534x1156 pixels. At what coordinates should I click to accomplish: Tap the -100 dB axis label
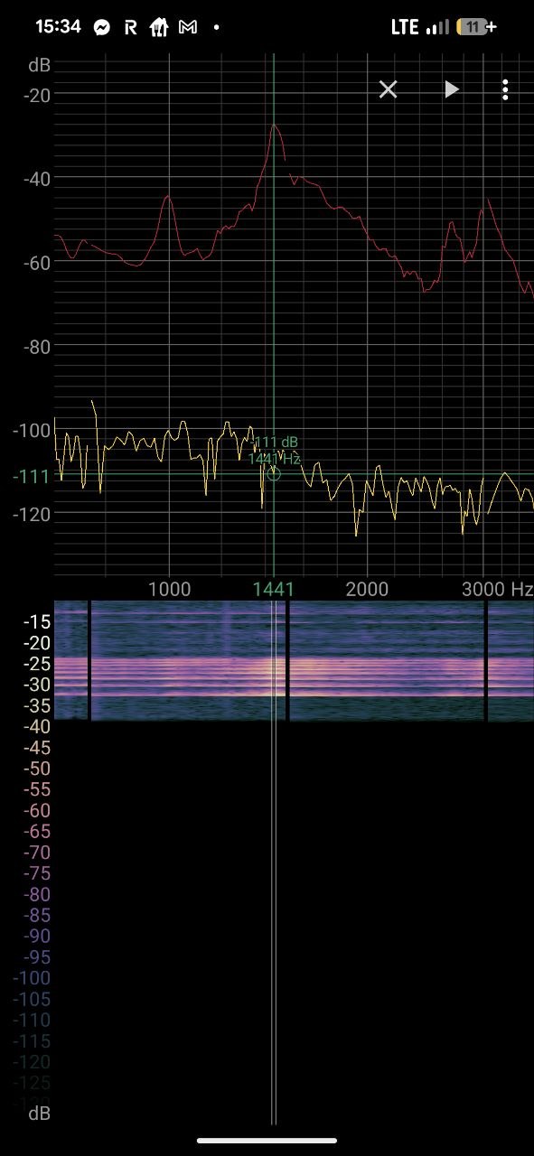(x=33, y=430)
